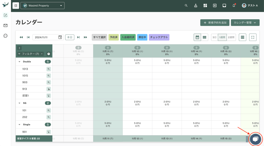Switch to grid view icon
This screenshot has height=146, width=264.
(x=205, y=37)
